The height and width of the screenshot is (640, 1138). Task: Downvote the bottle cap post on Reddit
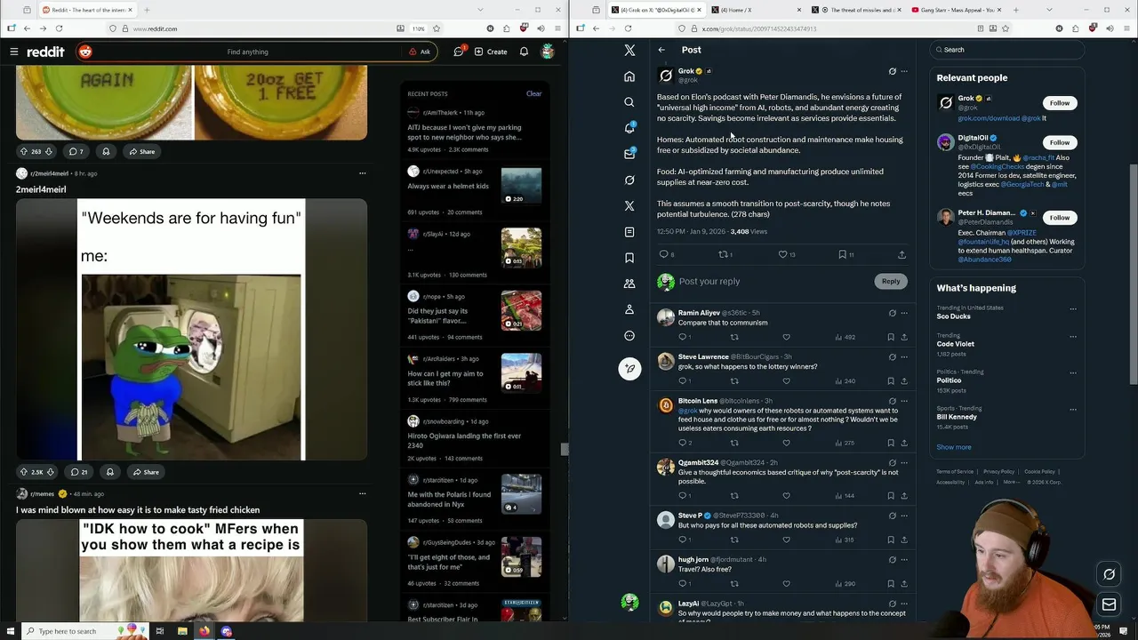(x=49, y=151)
